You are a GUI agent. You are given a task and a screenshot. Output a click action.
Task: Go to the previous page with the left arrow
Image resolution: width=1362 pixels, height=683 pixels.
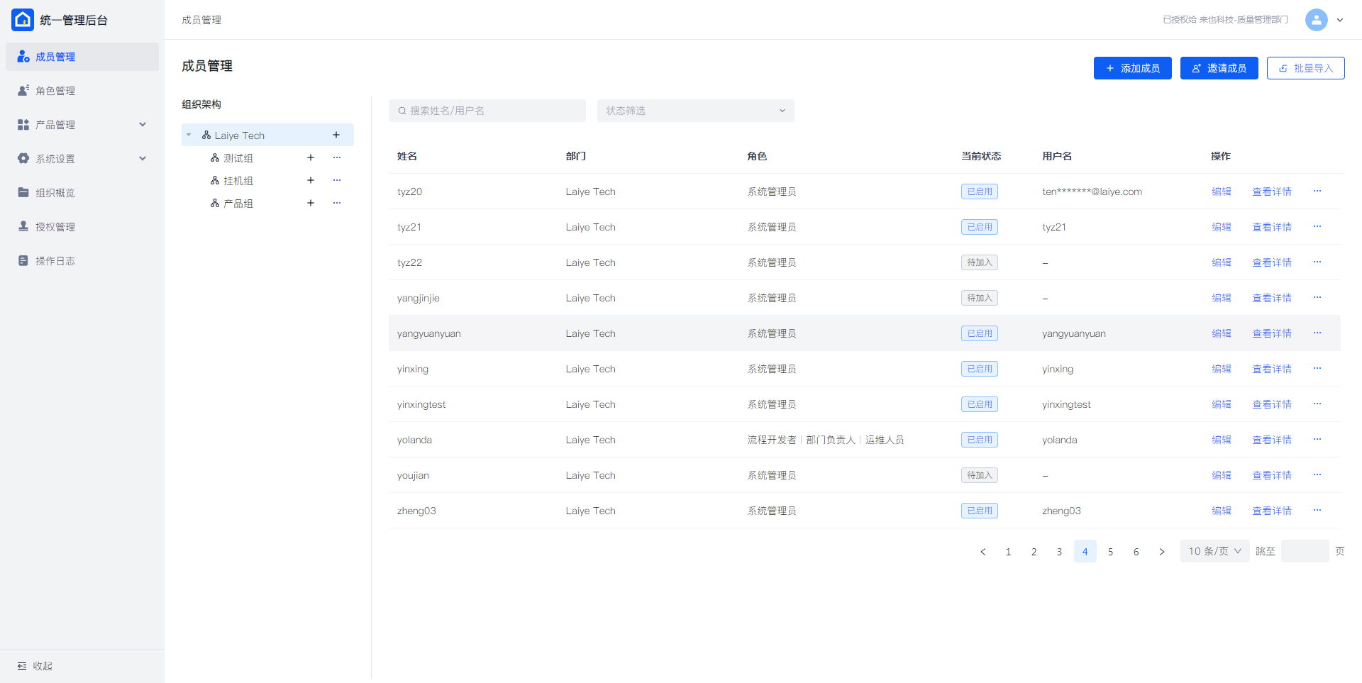pos(983,552)
